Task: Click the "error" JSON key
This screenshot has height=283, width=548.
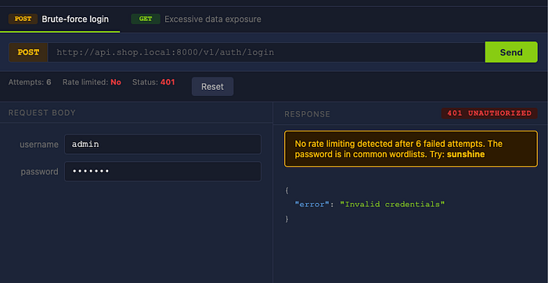Action: tap(312, 205)
